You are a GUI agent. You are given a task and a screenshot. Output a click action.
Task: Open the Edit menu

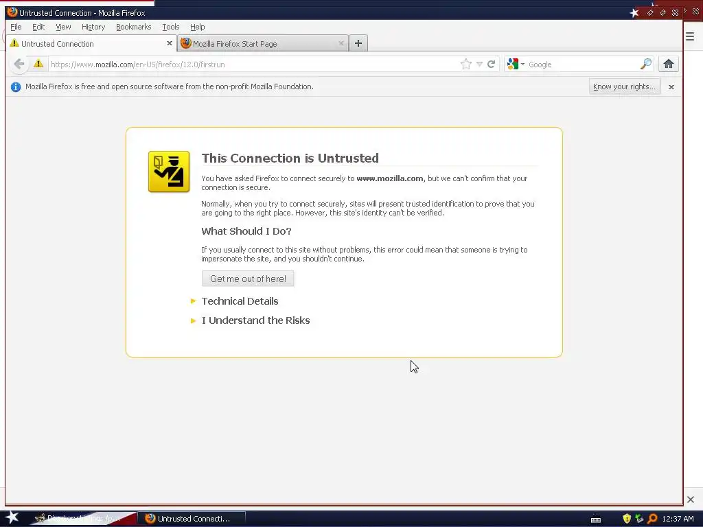38,27
